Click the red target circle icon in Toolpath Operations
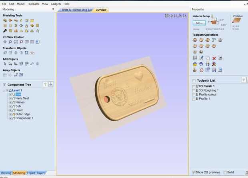The height and width of the screenshot is (178, 248). pyautogui.click(x=201, y=70)
